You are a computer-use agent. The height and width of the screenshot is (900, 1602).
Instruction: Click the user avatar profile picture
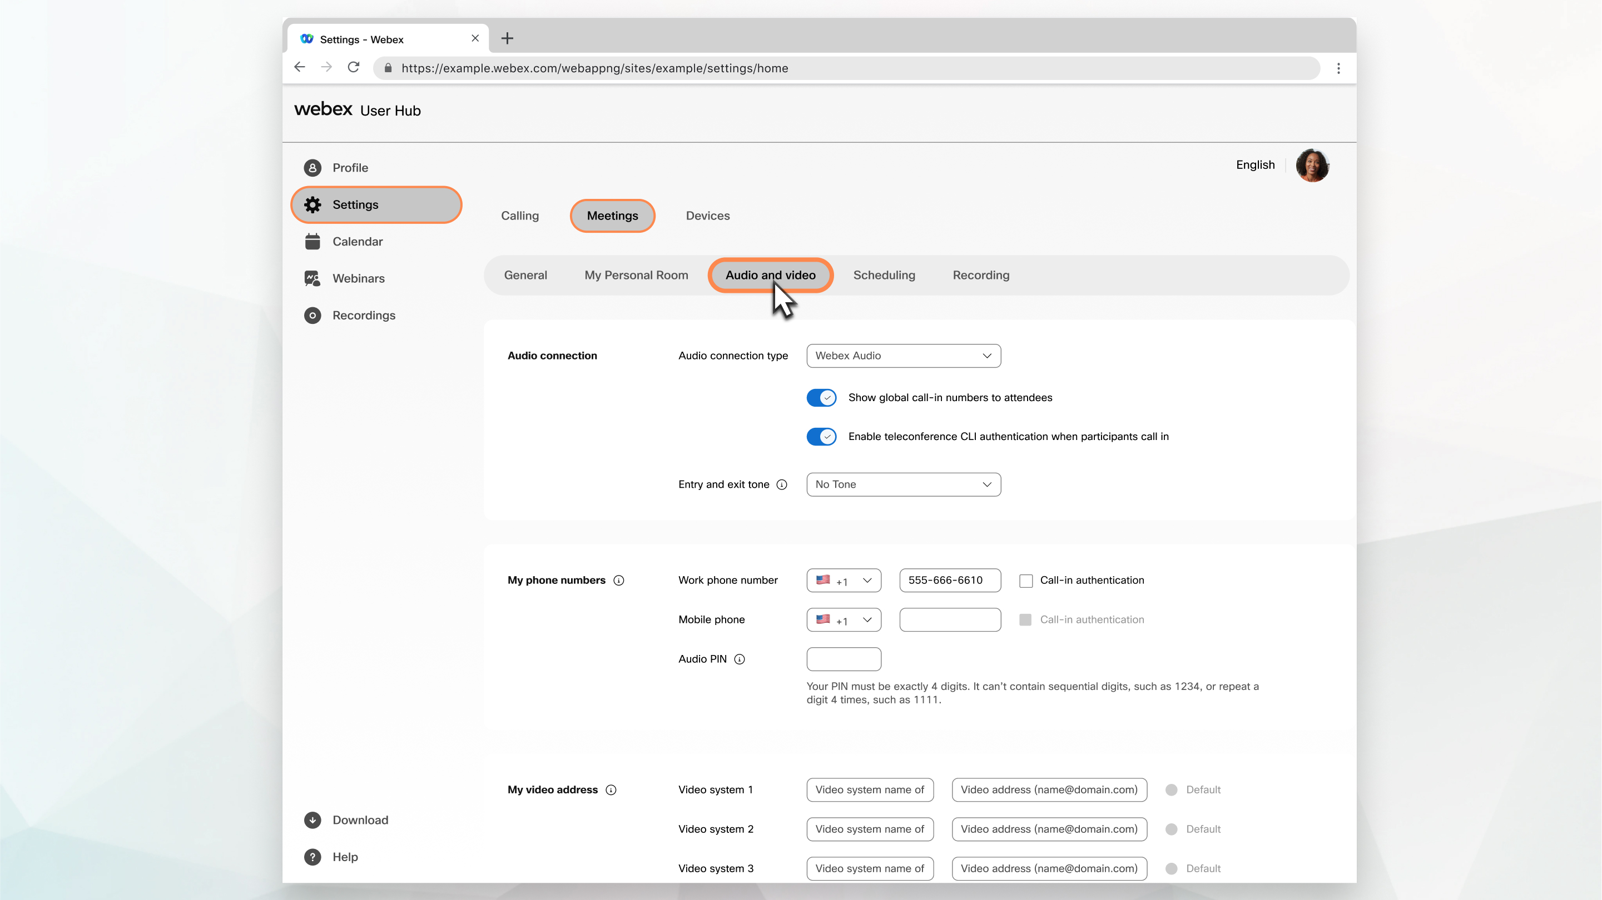click(1312, 165)
